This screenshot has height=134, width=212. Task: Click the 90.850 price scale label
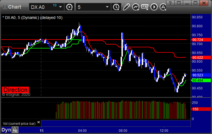click(197, 17)
